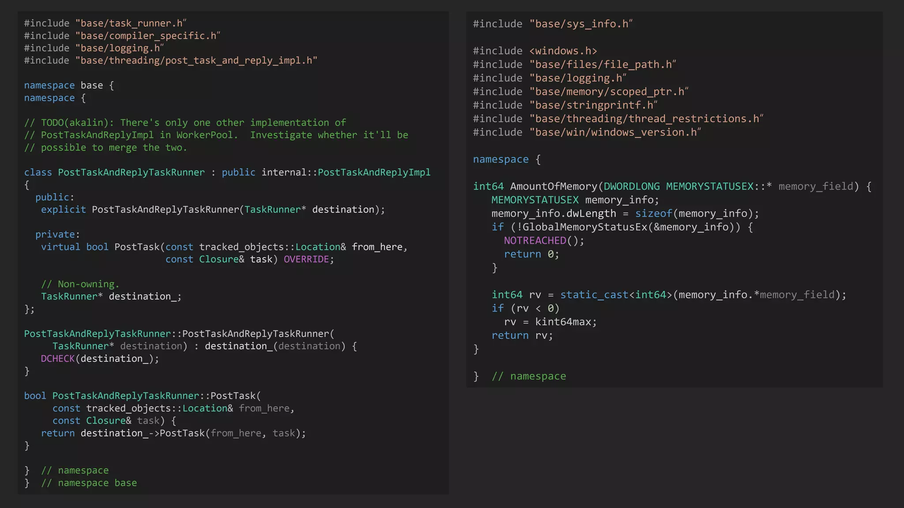
Task: Click the "public:" access specifier
Action: click(x=55, y=197)
